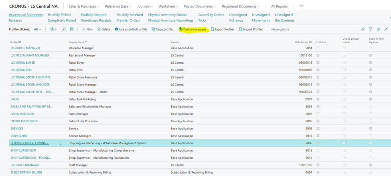This screenshot has width=391, height=176.
Task: Click the collapse page arrows icon
Action: tap(386, 29)
